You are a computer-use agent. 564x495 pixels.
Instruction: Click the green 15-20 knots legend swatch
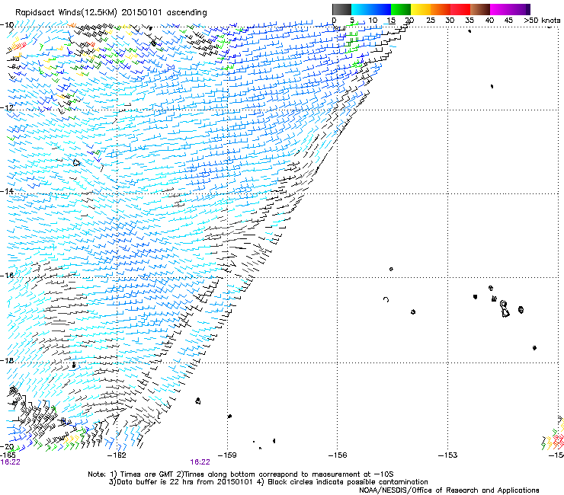401,9
